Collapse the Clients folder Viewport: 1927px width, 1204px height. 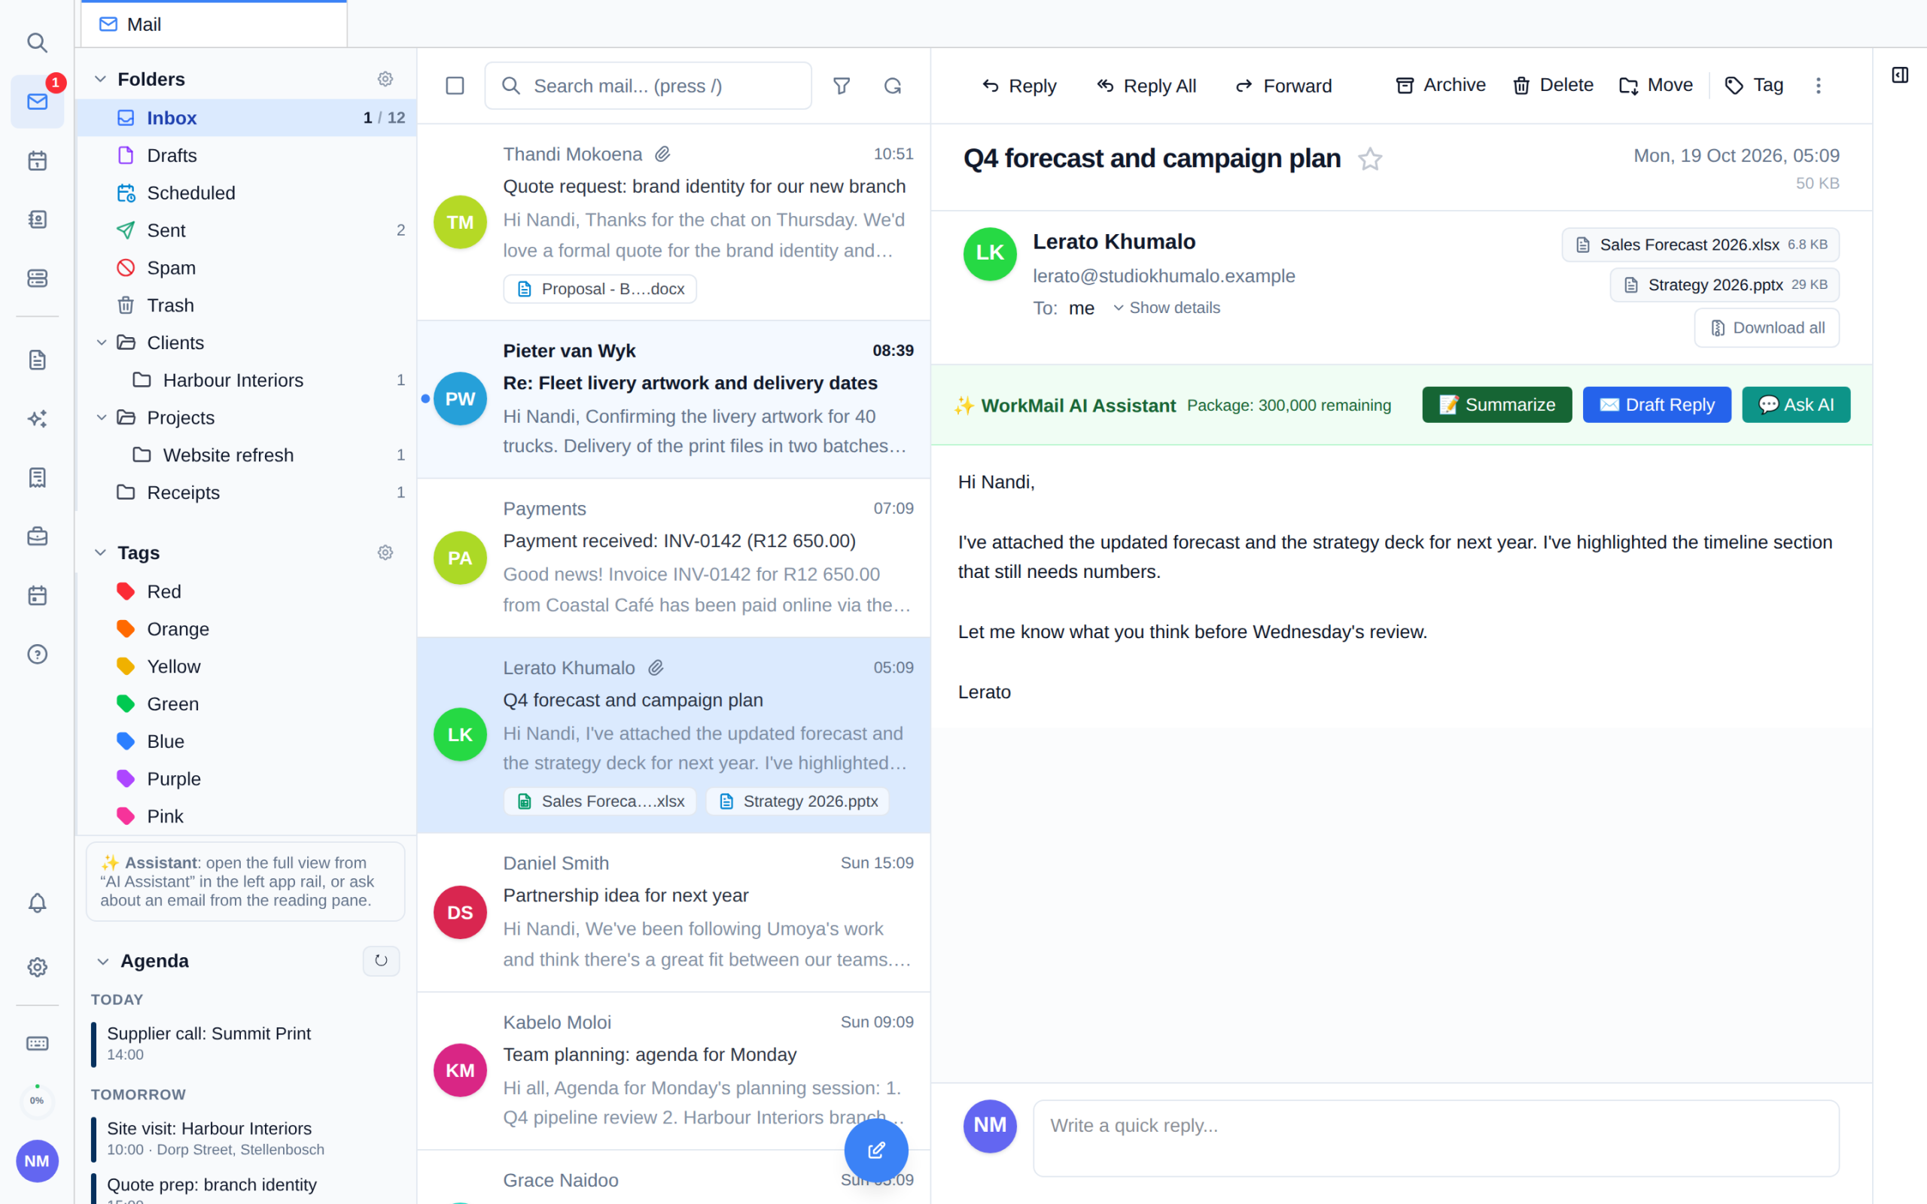click(101, 342)
